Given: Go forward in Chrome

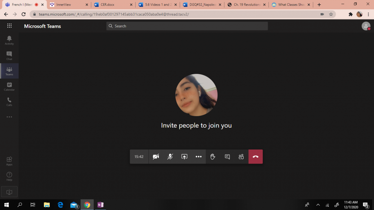Looking at the screenshot, I should pos(15,14).
